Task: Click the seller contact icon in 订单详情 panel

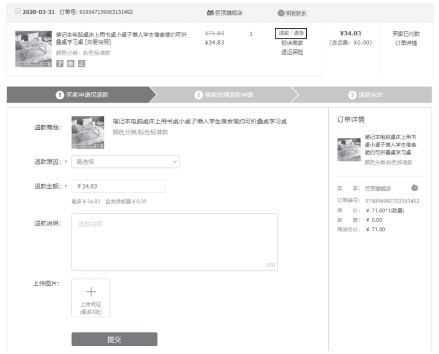Action: [414, 188]
